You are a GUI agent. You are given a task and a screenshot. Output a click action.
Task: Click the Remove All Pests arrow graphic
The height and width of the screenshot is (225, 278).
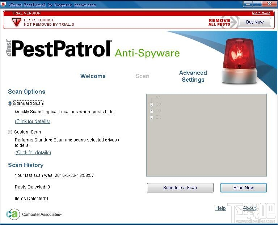coord(223,22)
